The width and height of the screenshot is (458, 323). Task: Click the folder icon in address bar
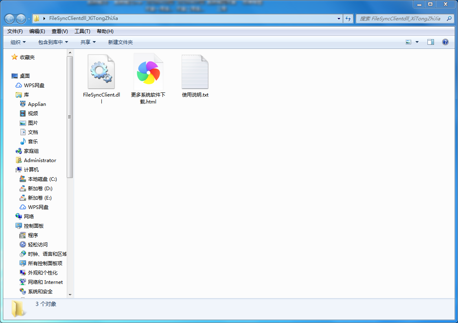(x=36, y=18)
